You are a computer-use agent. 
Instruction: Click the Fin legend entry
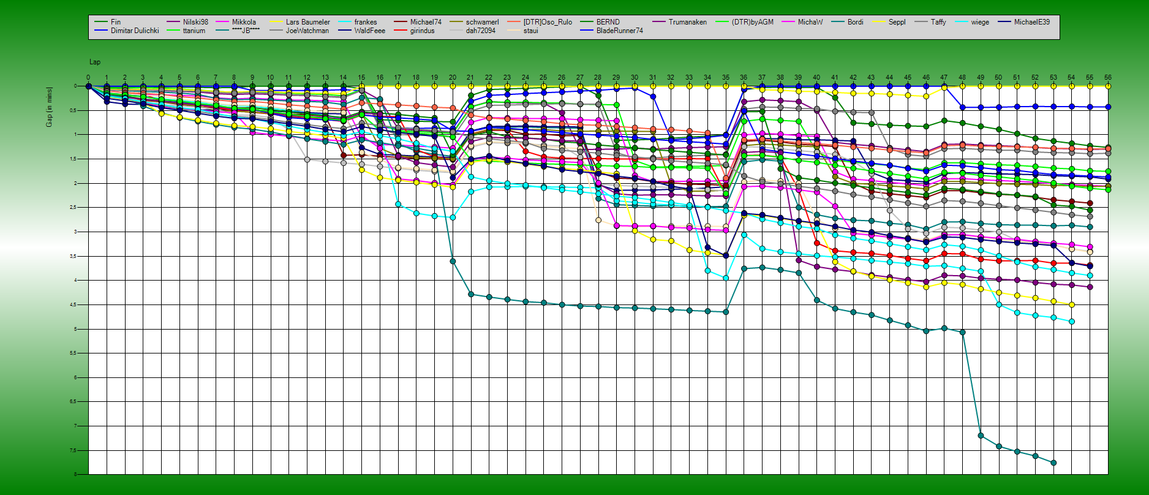pos(115,22)
